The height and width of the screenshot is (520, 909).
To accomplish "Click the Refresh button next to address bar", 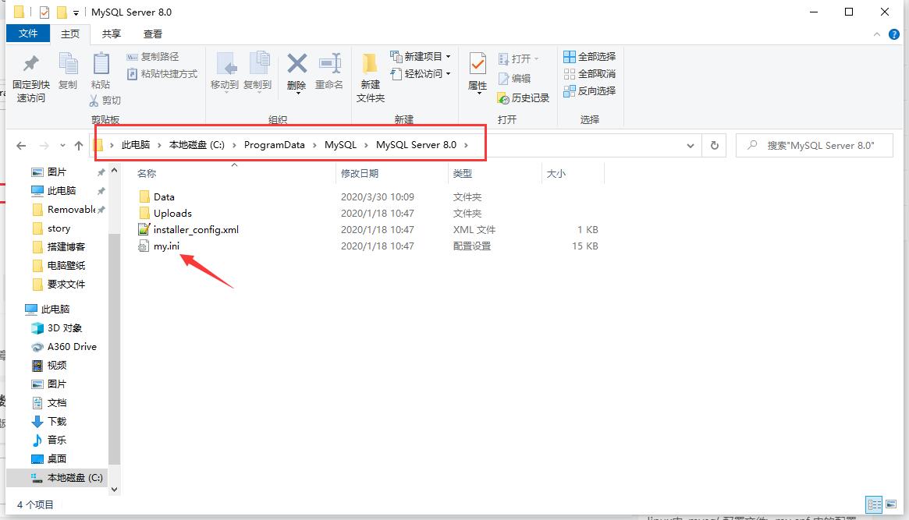I will click(714, 145).
